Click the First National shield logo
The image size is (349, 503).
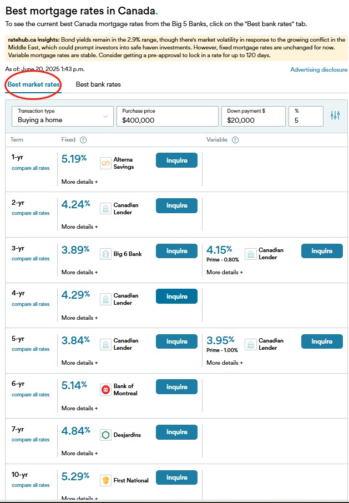point(105,481)
